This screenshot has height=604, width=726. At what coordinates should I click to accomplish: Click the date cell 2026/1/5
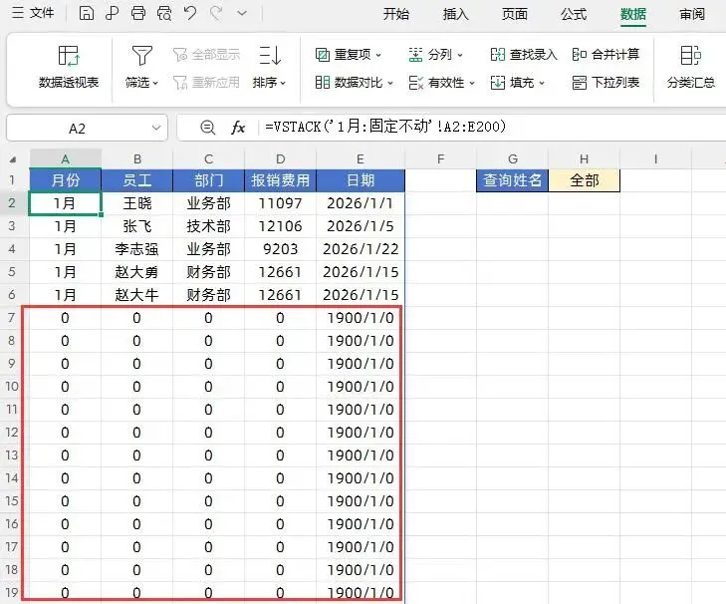(x=361, y=226)
